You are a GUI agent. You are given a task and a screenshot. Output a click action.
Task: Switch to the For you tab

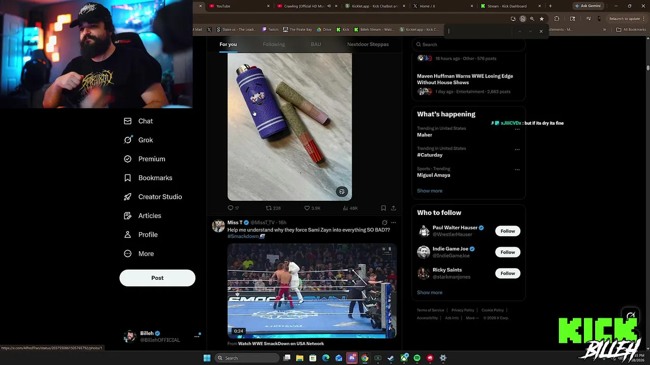tap(228, 44)
